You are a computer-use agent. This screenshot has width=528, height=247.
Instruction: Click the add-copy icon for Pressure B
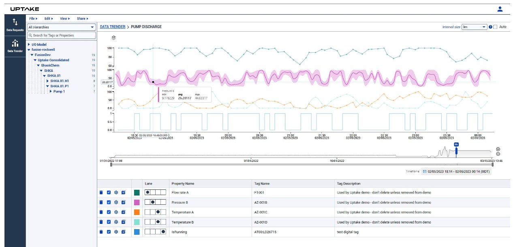click(x=123, y=202)
